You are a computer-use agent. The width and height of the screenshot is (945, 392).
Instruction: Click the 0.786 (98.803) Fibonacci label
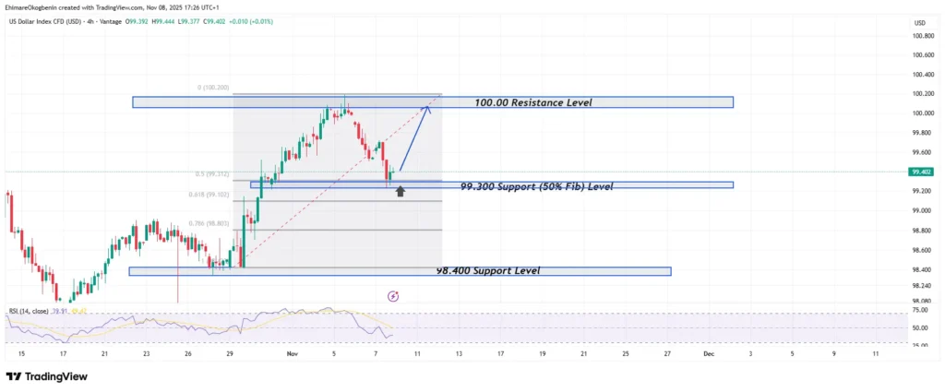point(211,223)
